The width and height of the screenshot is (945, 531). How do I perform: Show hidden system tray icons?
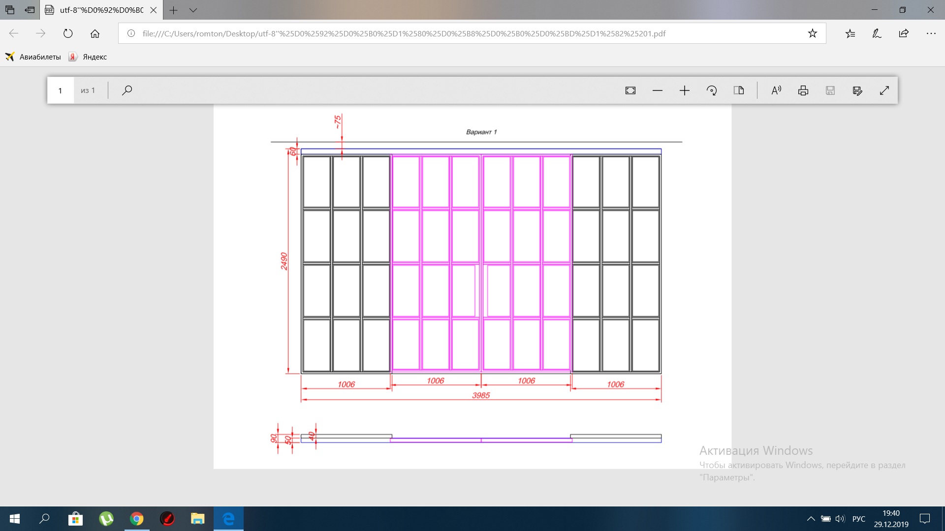[x=811, y=519]
